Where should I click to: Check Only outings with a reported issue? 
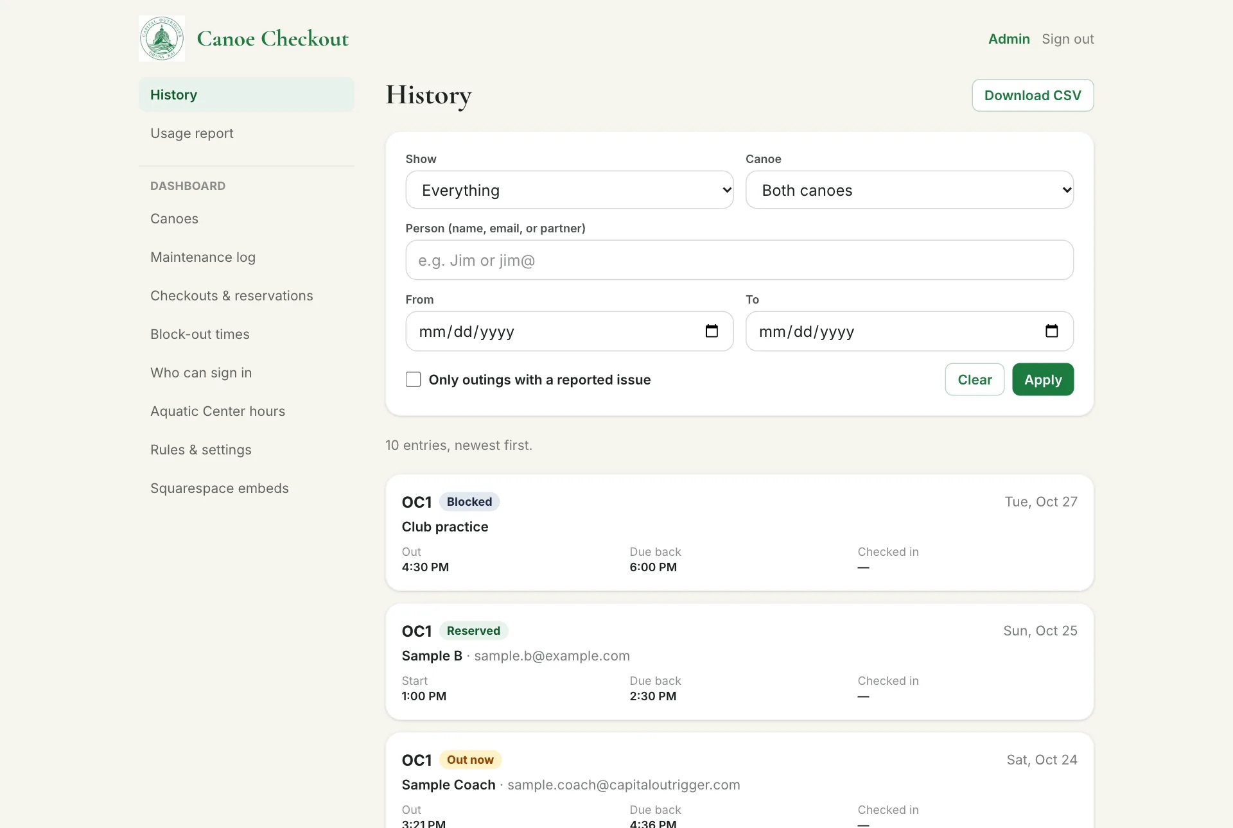(414, 379)
